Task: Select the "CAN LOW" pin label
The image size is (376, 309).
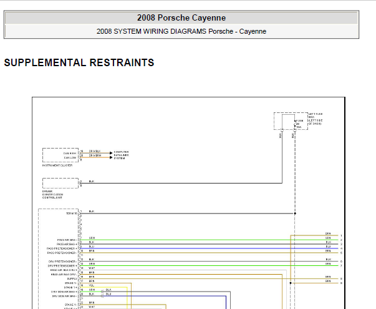Action: tap(70, 158)
